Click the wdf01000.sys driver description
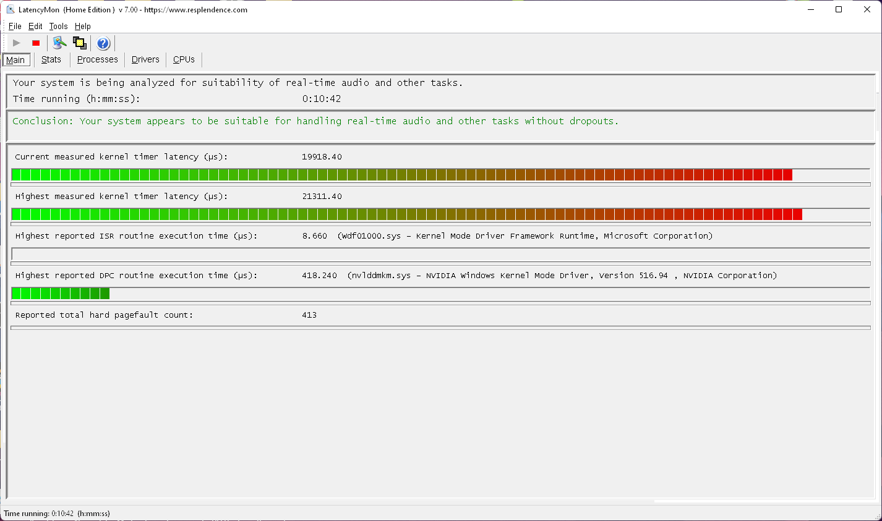Image resolution: width=882 pixels, height=521 pixels. 525,236
